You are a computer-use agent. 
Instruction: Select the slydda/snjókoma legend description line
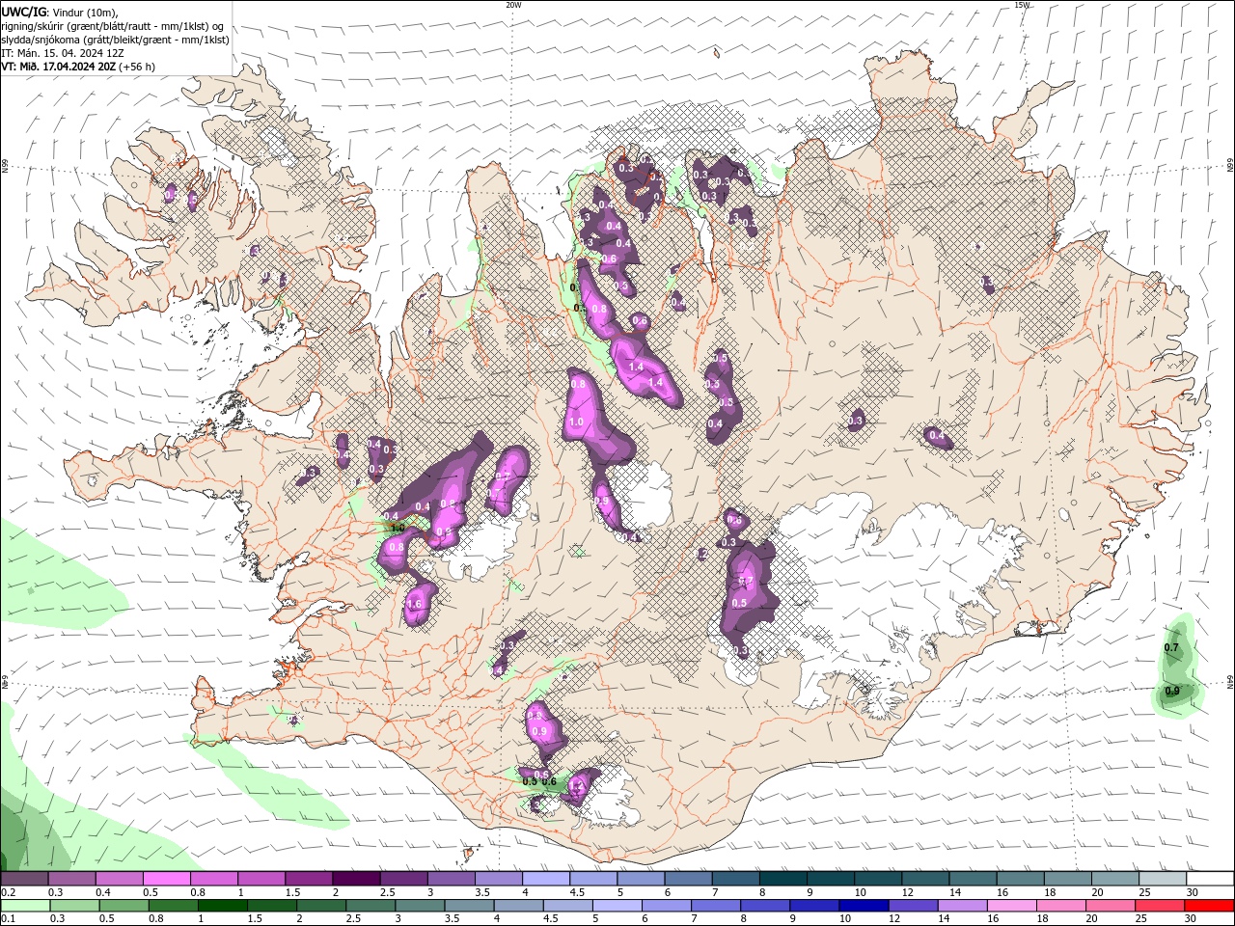(x=115, y=40)
